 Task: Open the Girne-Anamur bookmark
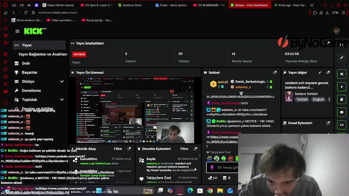[x=27, y=20]
